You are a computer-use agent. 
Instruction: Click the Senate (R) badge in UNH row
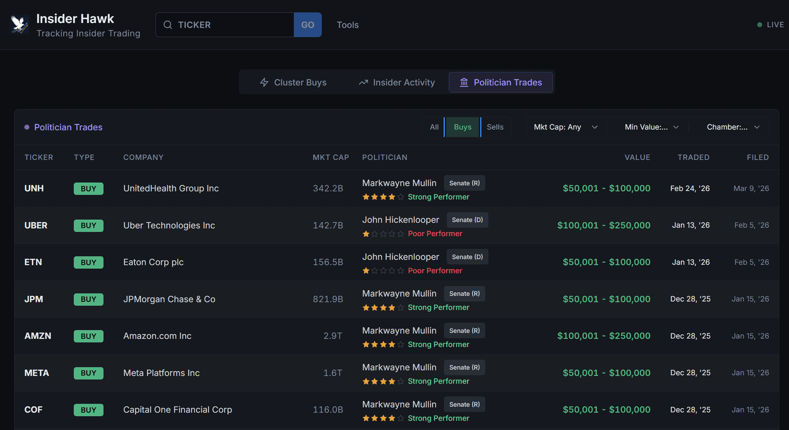[x=464, y=183]
